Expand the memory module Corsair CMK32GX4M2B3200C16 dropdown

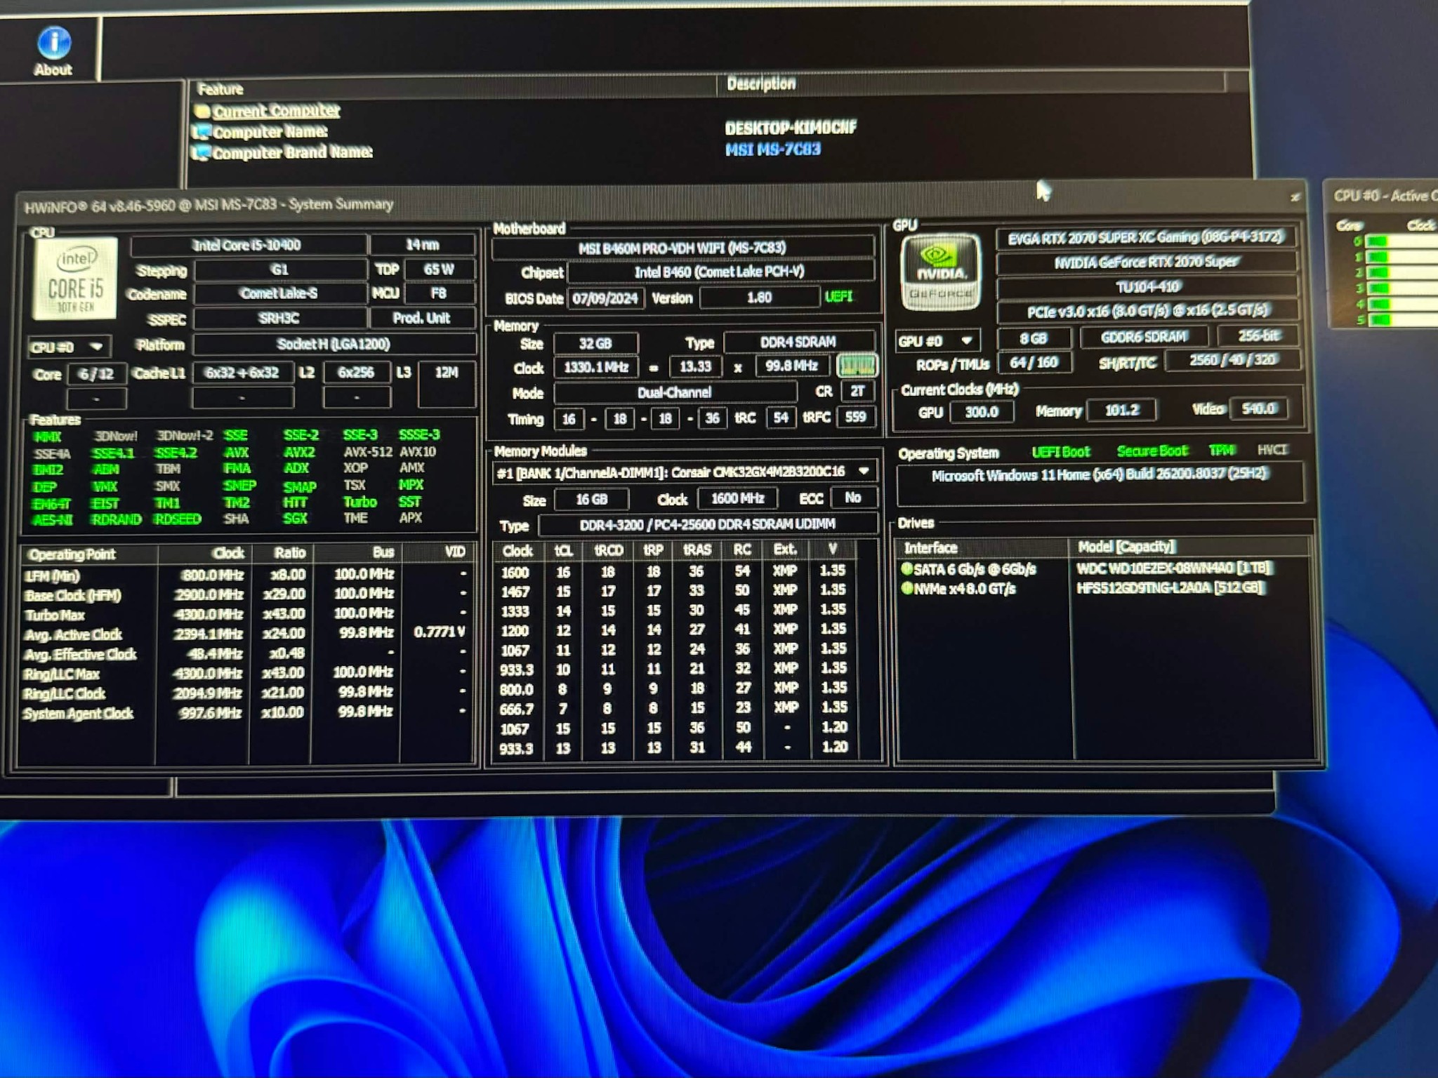click(864, 471)
